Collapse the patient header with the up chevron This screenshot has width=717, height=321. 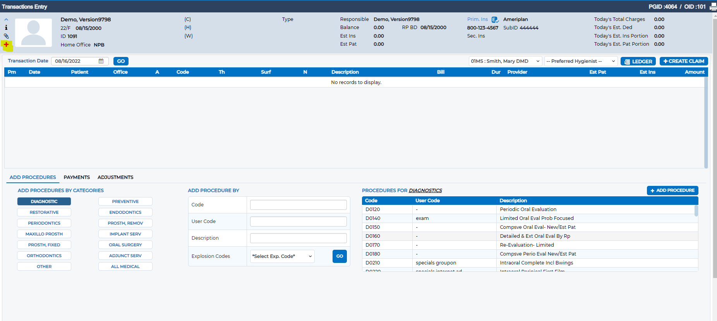tap(6, 19)
